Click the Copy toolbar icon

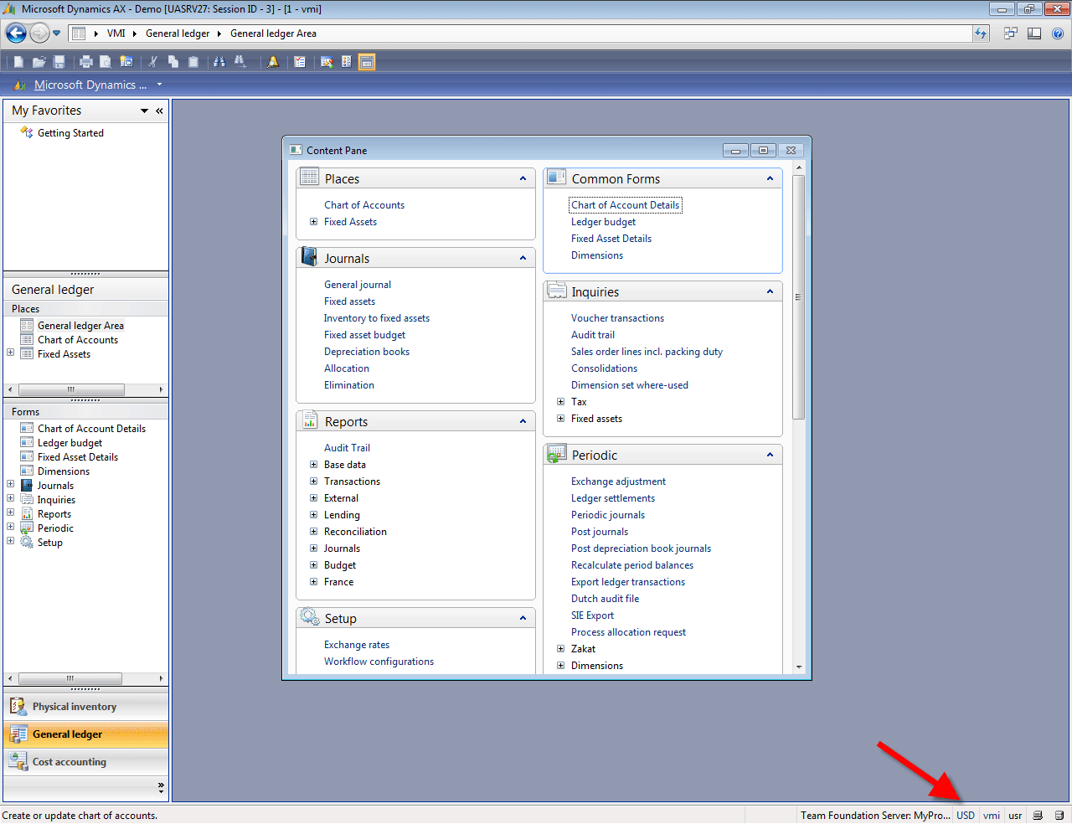[173, 62]
